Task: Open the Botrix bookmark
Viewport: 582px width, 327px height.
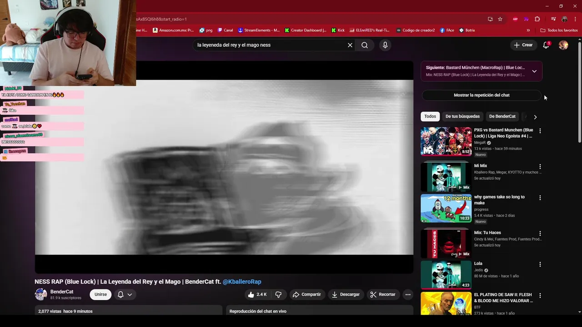Action: pos(467,30)
